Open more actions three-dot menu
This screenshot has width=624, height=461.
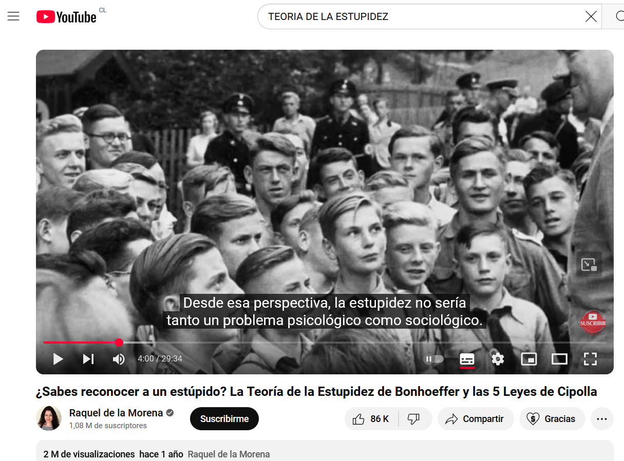602,419
